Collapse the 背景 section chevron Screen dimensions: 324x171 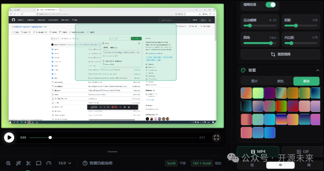coord(318,70)
